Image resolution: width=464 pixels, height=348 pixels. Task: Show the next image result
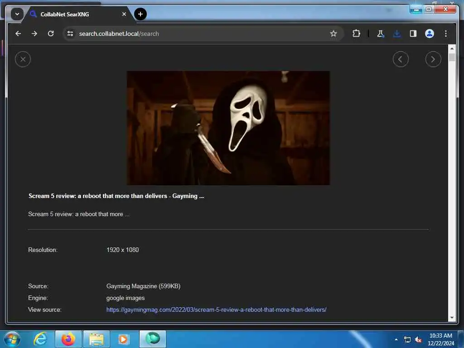click(x=433, y=59)
